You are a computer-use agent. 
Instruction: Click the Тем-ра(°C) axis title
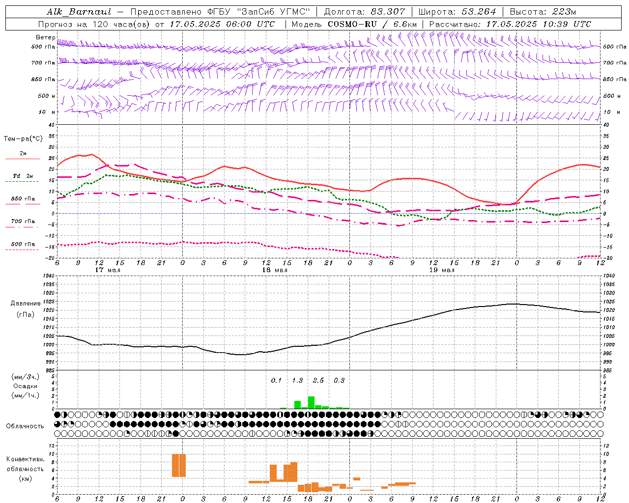click(x=23, y=139)
